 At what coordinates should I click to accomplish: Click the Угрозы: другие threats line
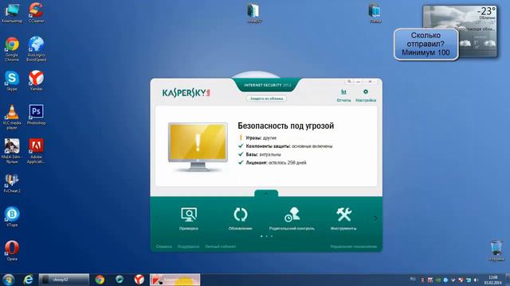[257, 137]
